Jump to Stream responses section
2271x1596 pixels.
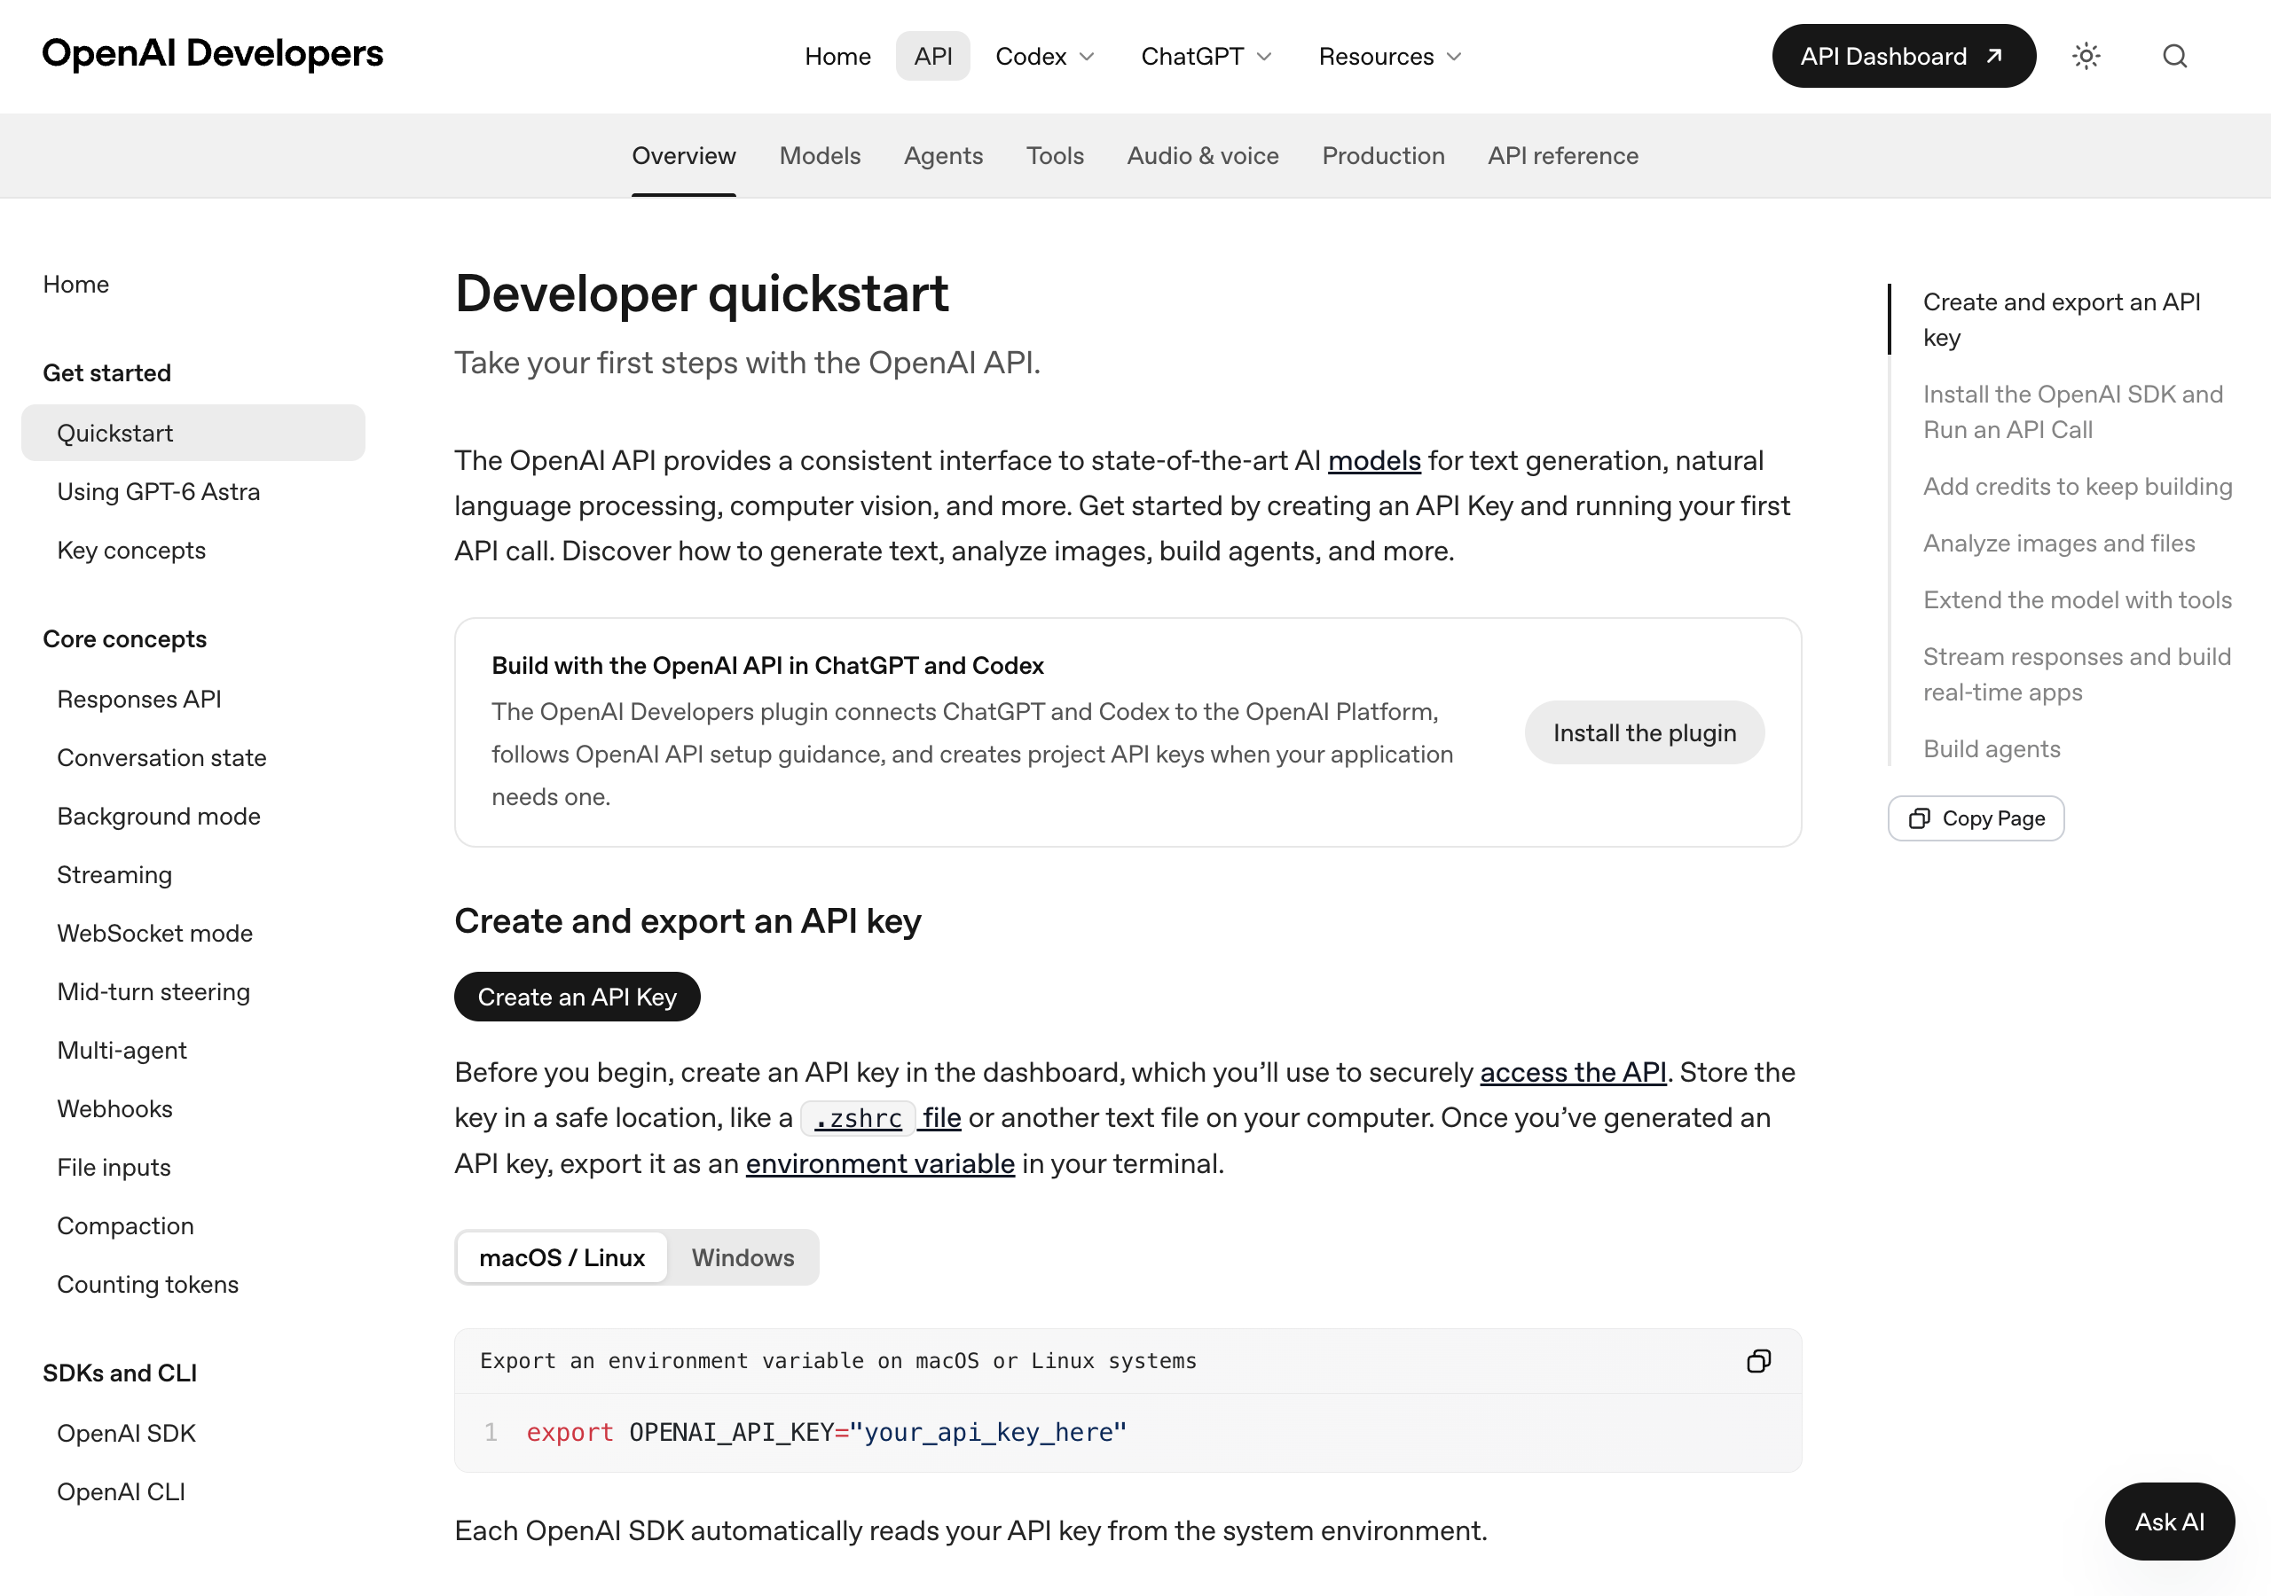[2076, 675]
